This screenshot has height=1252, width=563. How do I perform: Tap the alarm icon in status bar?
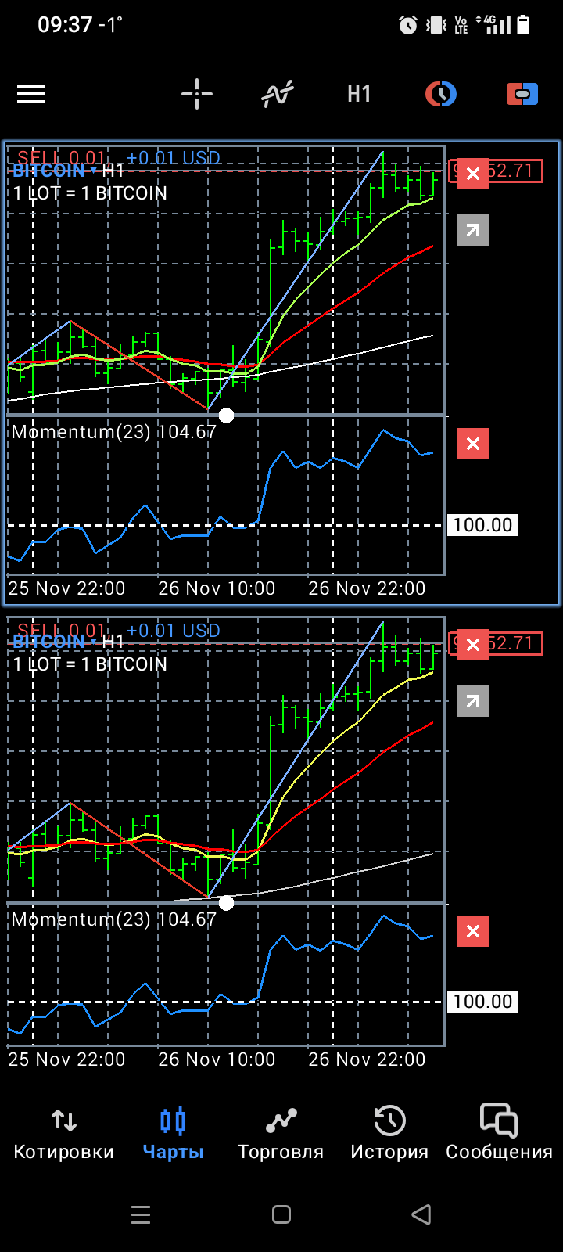click(408, 25)
